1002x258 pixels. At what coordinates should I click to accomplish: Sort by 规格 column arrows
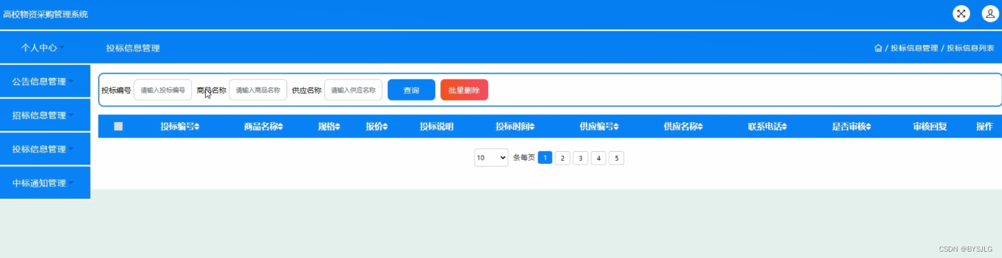tap(338, 127)
